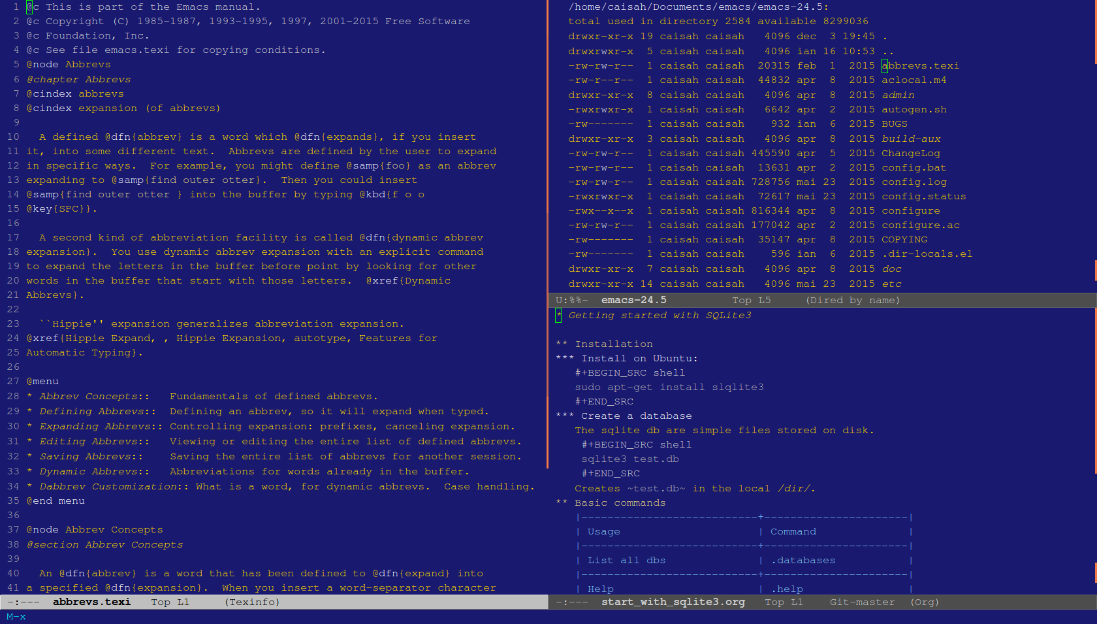Open abbrevs.texi in the Dired listing
The image size is (1097, 624).
point(920,65)
